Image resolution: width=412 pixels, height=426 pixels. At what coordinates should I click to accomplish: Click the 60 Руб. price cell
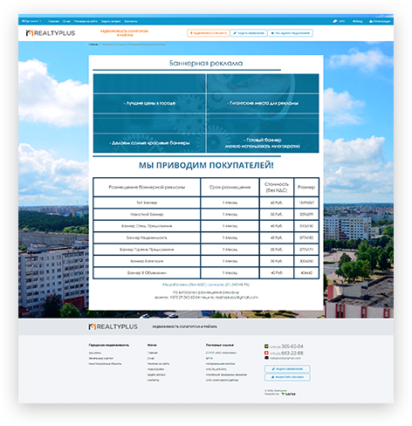[277, 203]
